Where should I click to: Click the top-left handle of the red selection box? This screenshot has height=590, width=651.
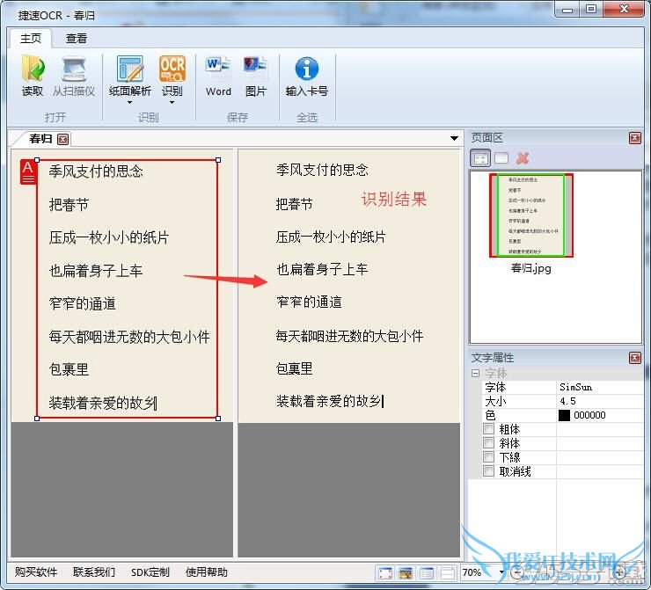pyautogui.click(x=37, y=160)
